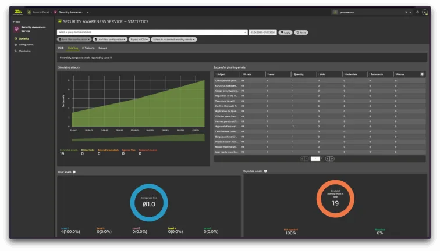The width and height of the screenshot is (440, 251).
Task: Open Statistics in the left sidebar
Action: tap(24, 39)
